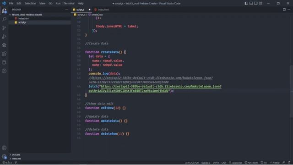
Task: Click the Ln 44, Col 128 status item
Action: (192, 163)
